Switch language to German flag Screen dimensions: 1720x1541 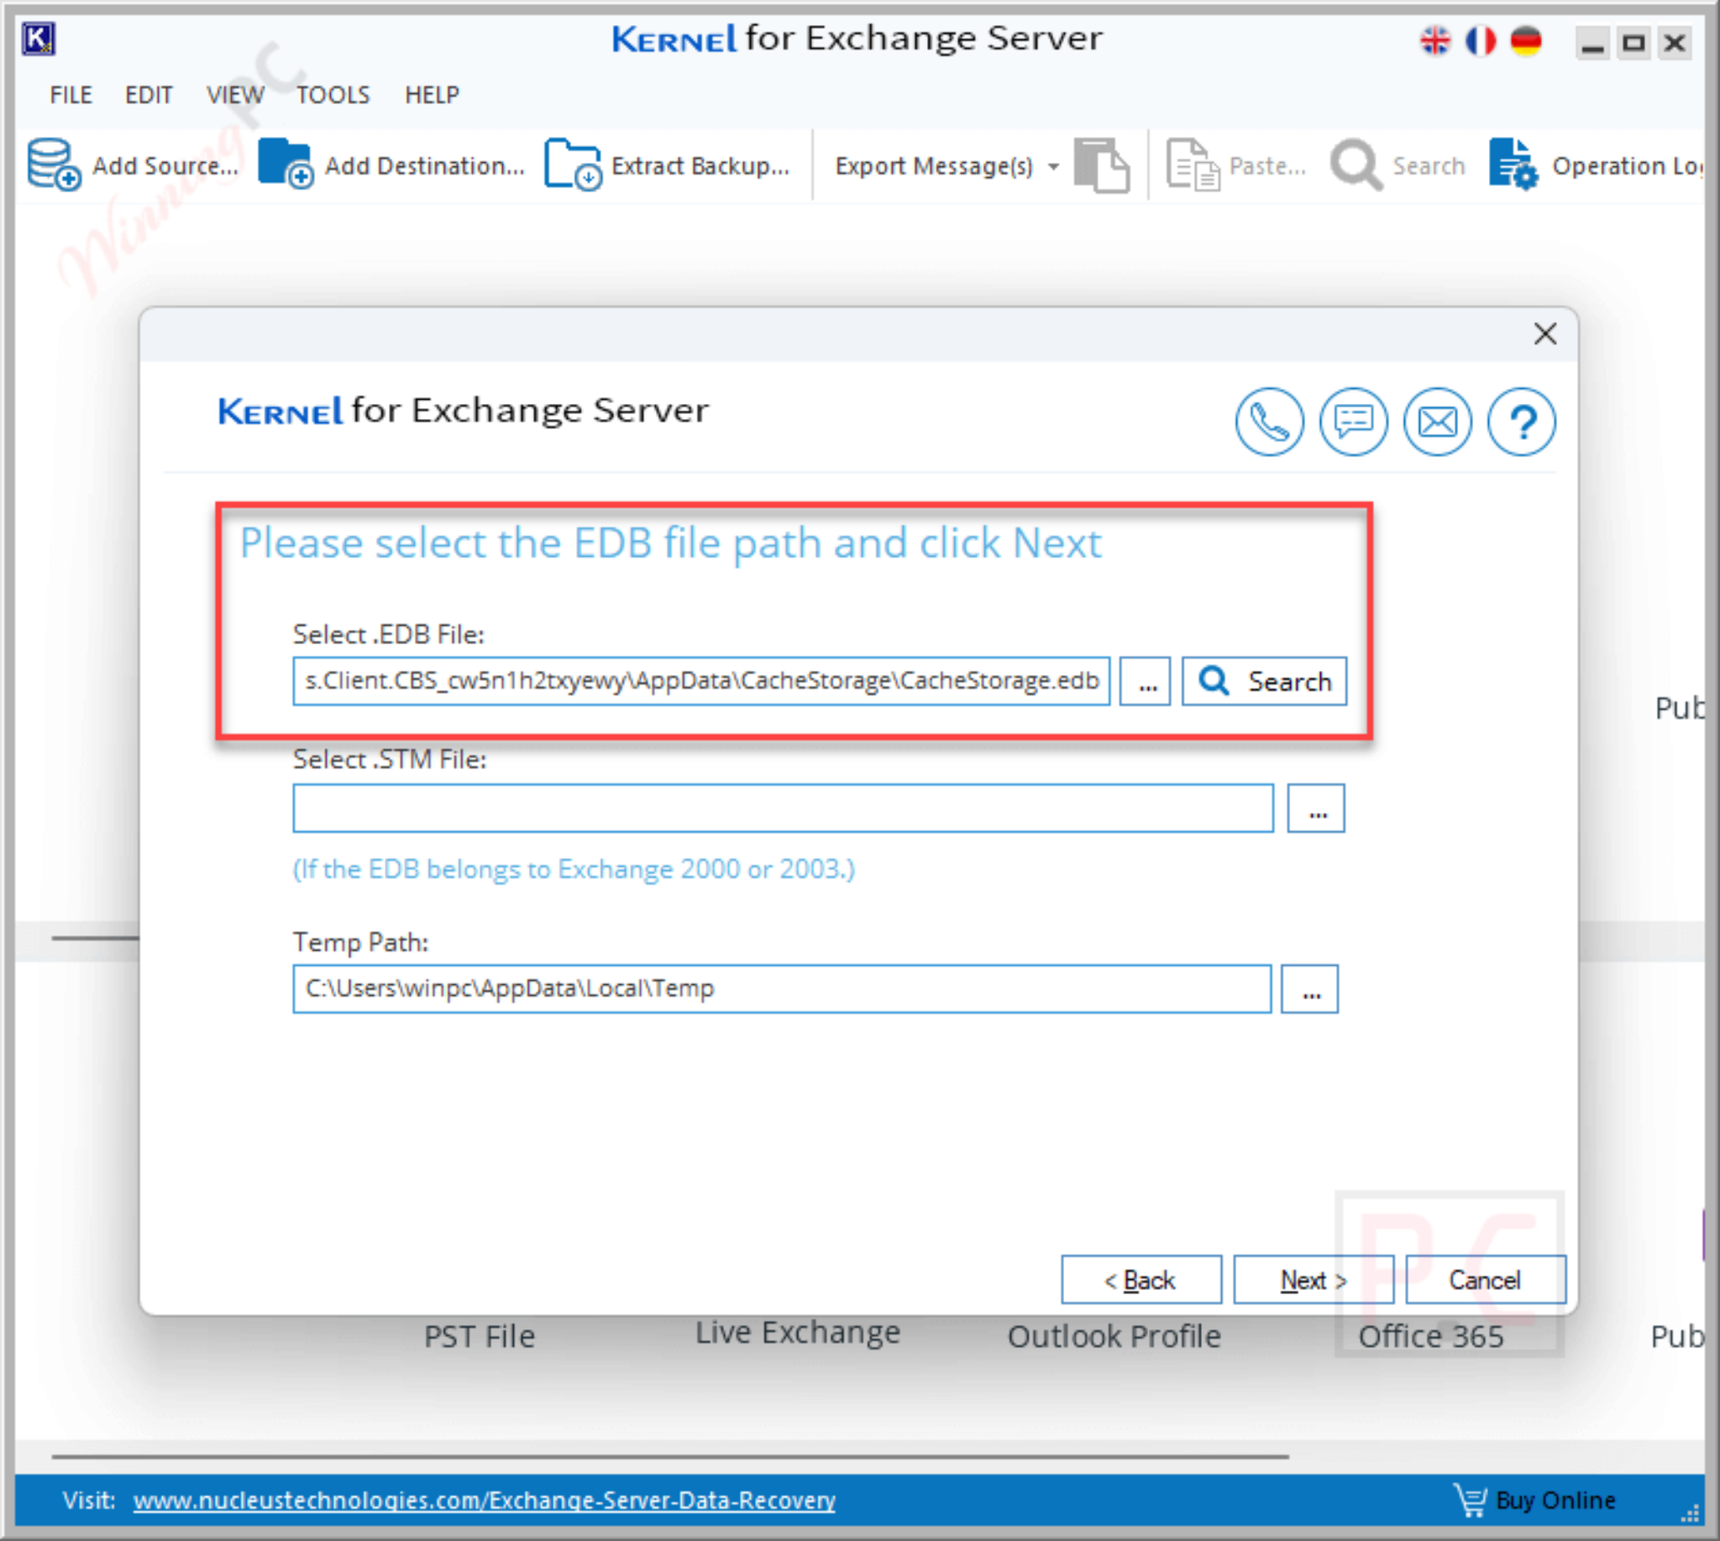tap(1526, 40)
